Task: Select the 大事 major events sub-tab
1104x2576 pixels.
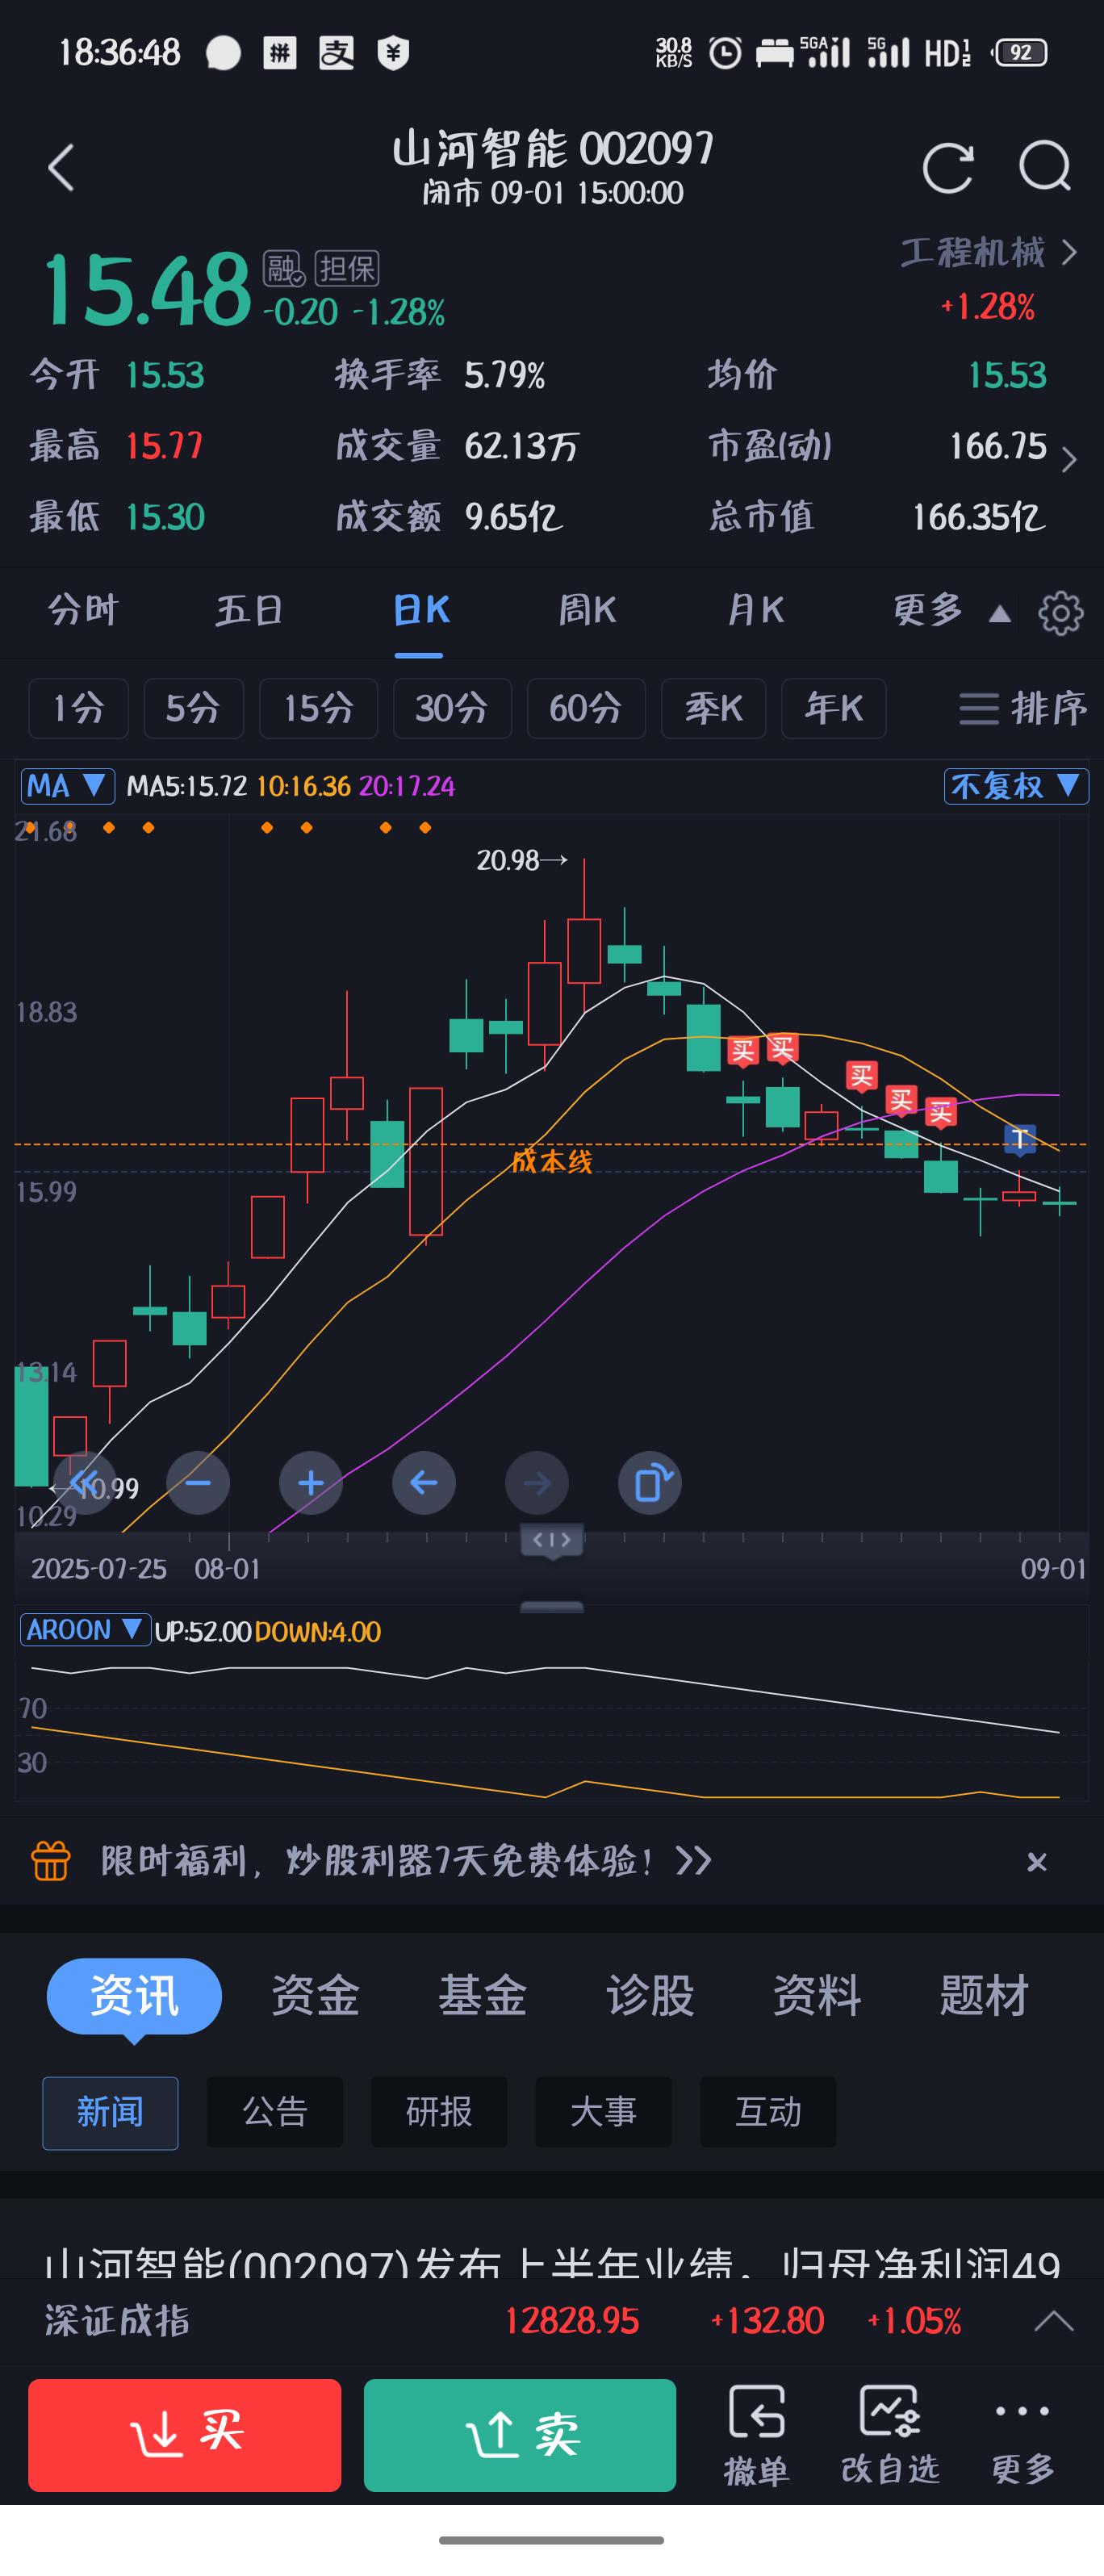Action: [603, 2113]
